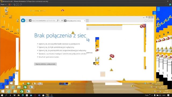Open File Explorer on the host taskbar
The image size is (172, 97).
tap(19, 95)
